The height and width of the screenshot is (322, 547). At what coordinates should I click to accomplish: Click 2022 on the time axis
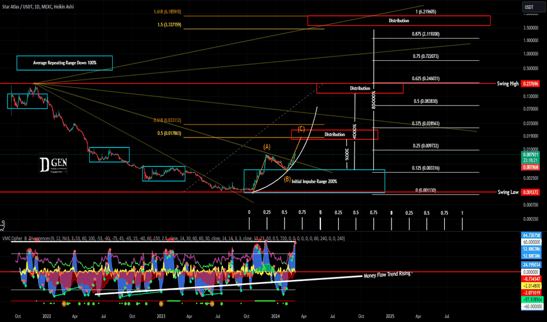click(47, 316)
